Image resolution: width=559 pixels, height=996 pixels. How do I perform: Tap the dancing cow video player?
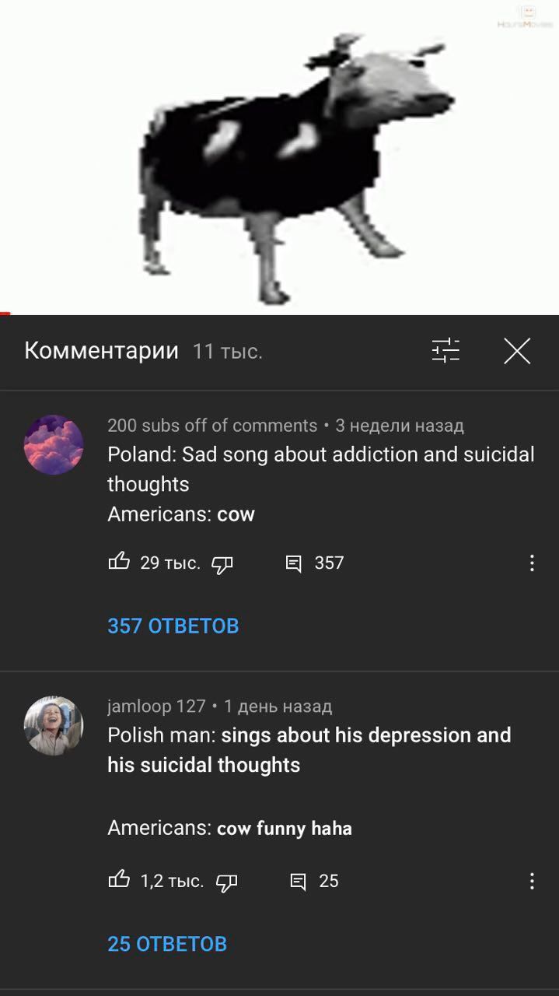click(x=279, y=157)
